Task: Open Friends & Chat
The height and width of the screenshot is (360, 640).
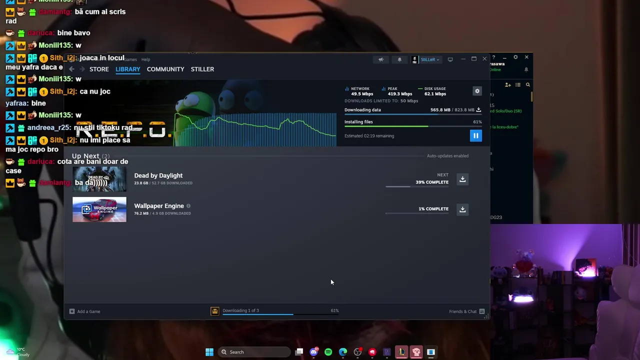Action: pos(462,311)
